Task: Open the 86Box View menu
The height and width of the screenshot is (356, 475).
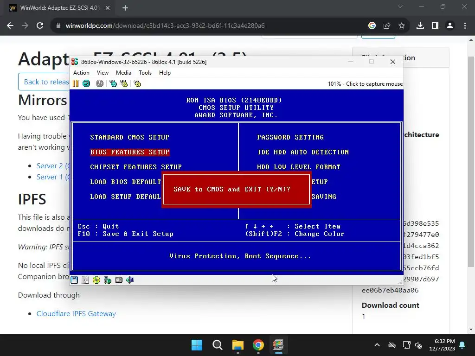Action: coord(103,73)
